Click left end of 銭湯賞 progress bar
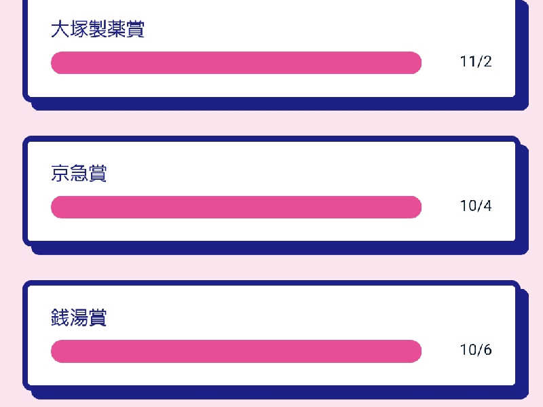The width and height of the screenshot is (543, 407). (x=58, y=351)
